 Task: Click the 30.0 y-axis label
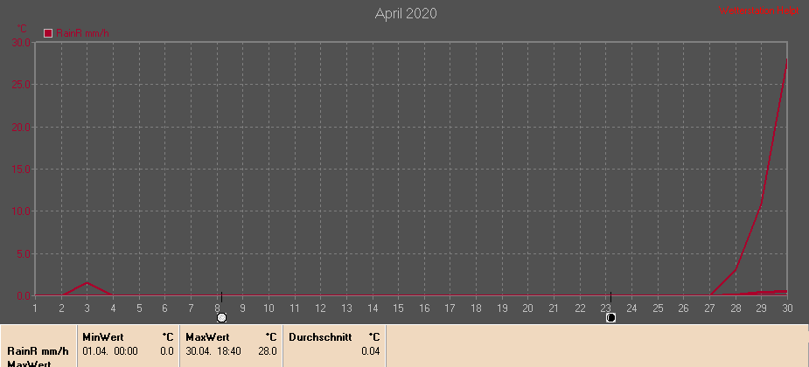pyautogui.click(x=21, y=42)
